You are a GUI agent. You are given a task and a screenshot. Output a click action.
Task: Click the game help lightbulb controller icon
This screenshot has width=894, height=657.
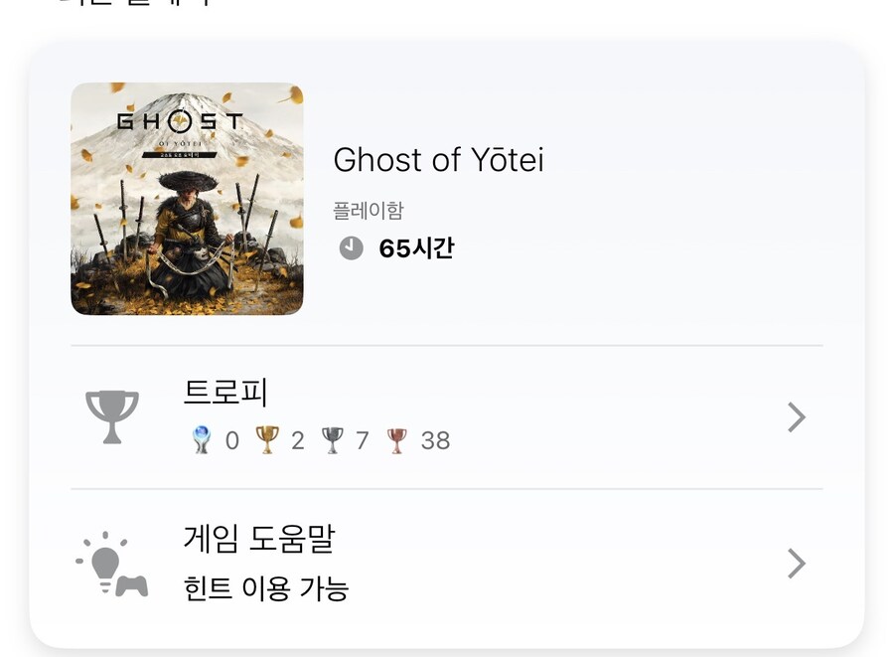(112, 564)
